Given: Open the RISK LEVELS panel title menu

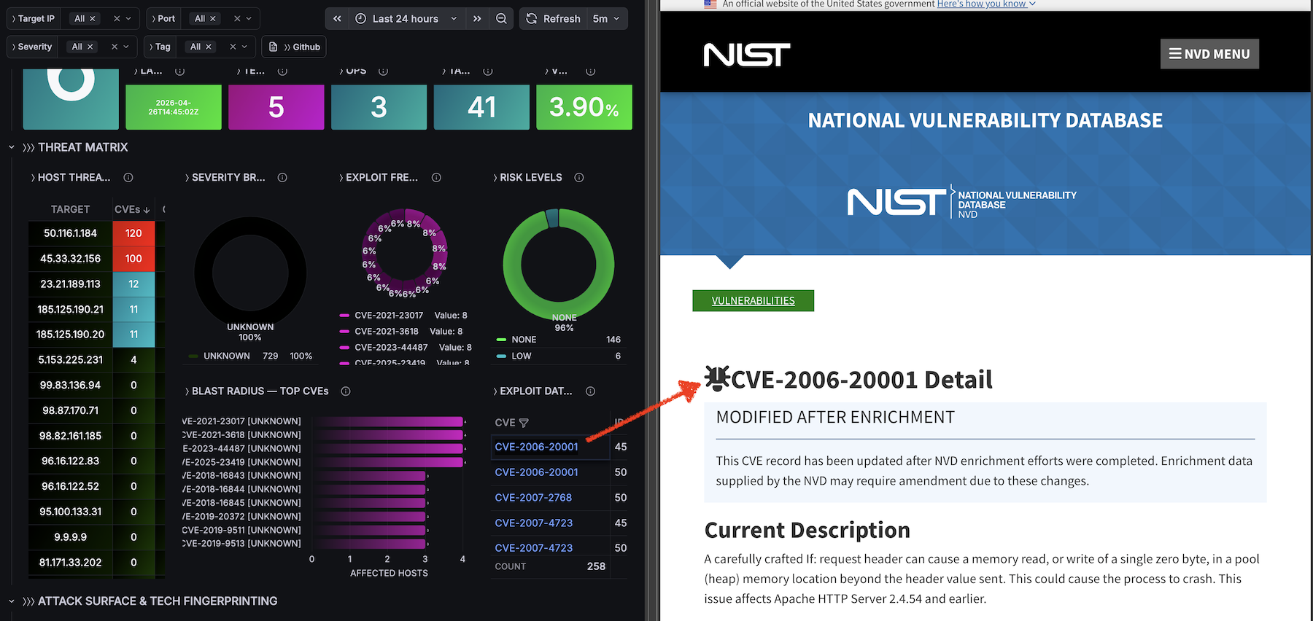Looking at the screenshot, I should click(x=527, y=178).
